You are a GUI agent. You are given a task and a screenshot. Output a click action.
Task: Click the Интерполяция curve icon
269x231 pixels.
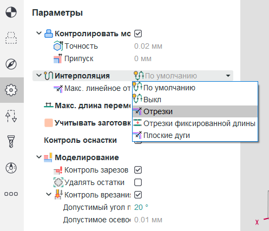click(49, 76)
